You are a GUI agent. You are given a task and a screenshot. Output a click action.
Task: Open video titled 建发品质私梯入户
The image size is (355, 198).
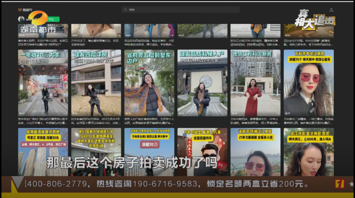[x=202, y=83]
